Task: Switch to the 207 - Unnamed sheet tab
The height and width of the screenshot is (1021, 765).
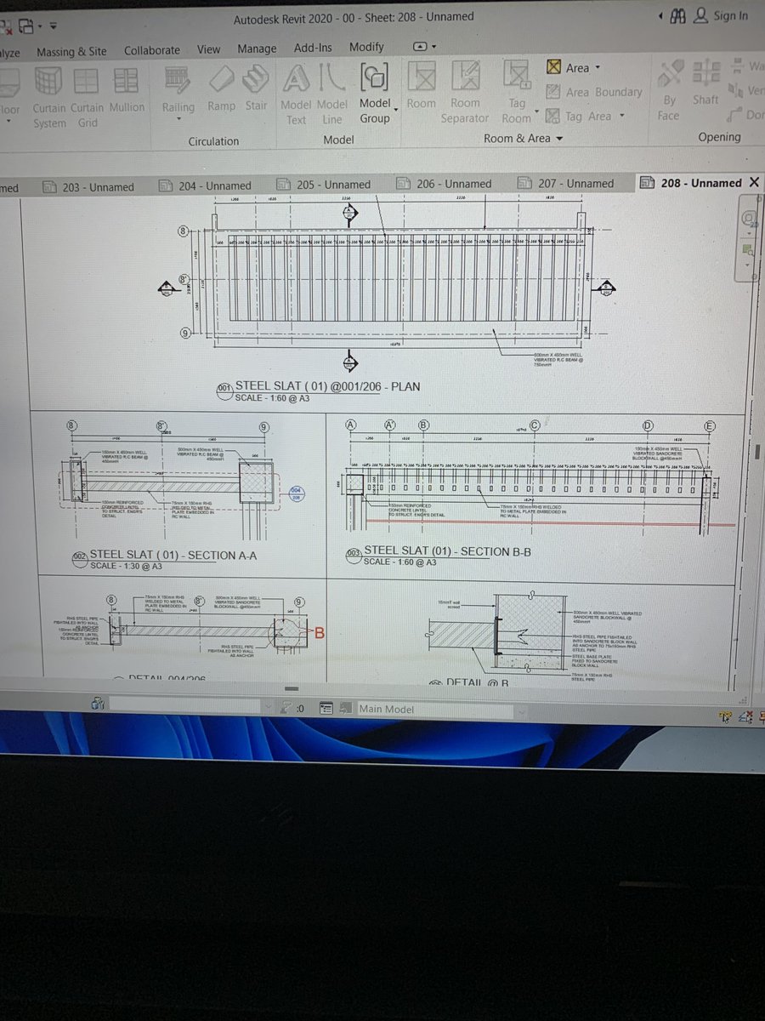Action: coord(566,183)
